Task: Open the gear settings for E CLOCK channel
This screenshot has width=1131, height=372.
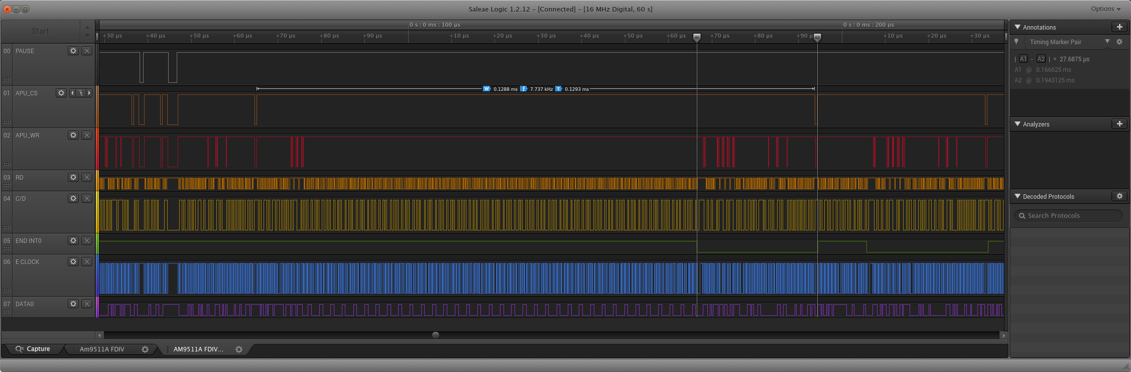Action: (x=73, y=262)
